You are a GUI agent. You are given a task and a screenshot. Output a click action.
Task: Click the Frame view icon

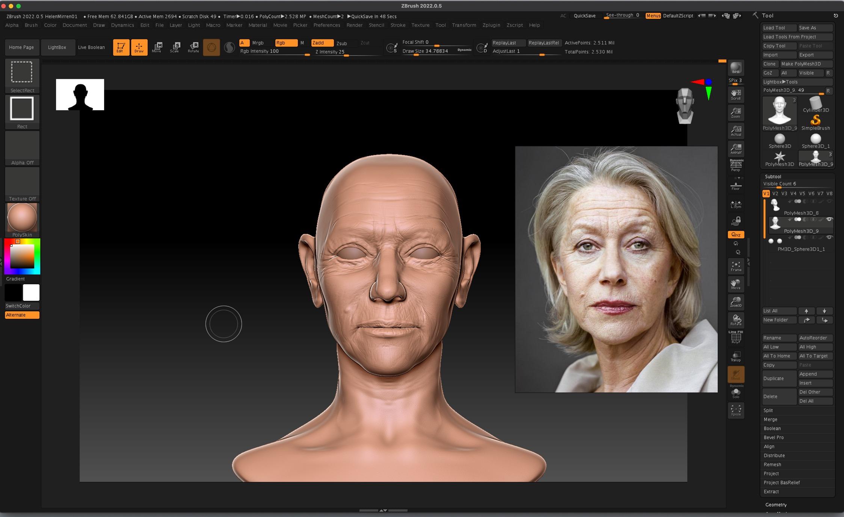735,266
